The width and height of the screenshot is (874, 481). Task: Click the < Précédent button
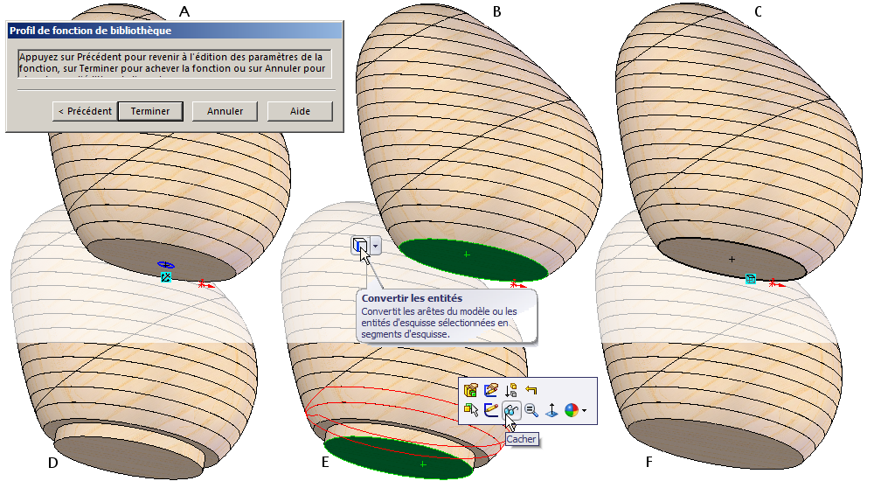(x=85, y=111)
